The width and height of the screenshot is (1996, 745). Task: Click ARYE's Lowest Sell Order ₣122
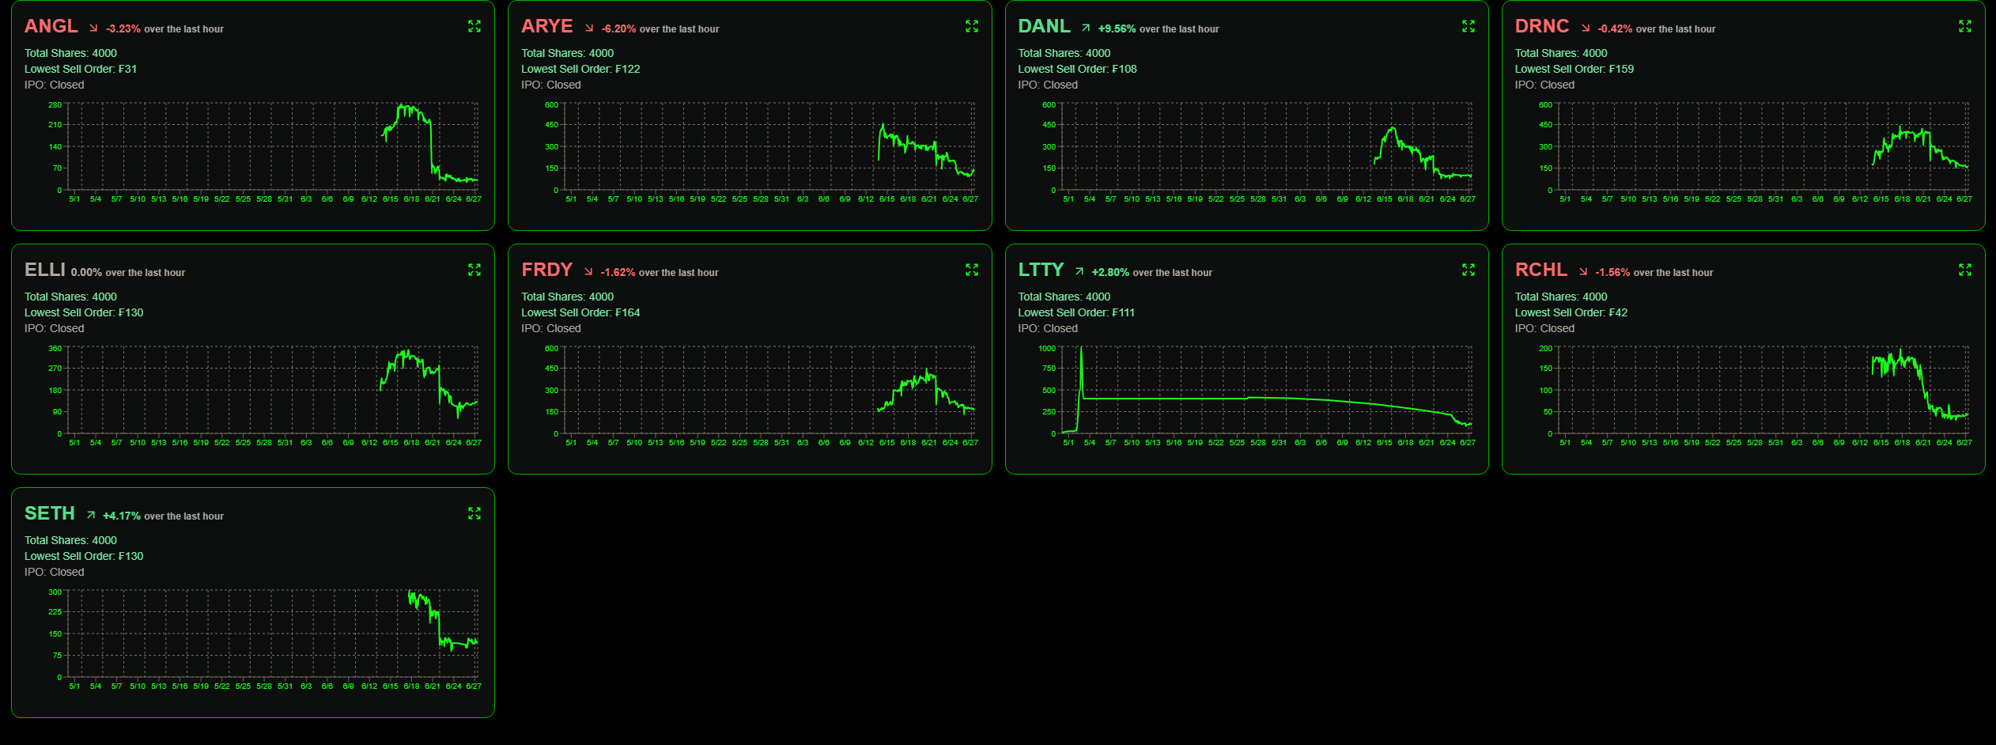coord(580,69)
